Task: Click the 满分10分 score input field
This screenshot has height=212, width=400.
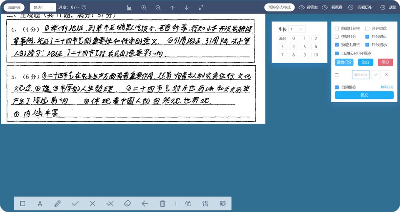Action: (x=360, y=75)
